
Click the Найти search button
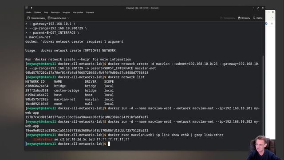257,18
